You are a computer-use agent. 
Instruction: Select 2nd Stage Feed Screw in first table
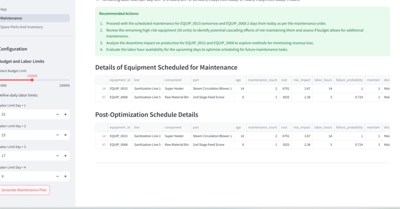tap(212, 97)
